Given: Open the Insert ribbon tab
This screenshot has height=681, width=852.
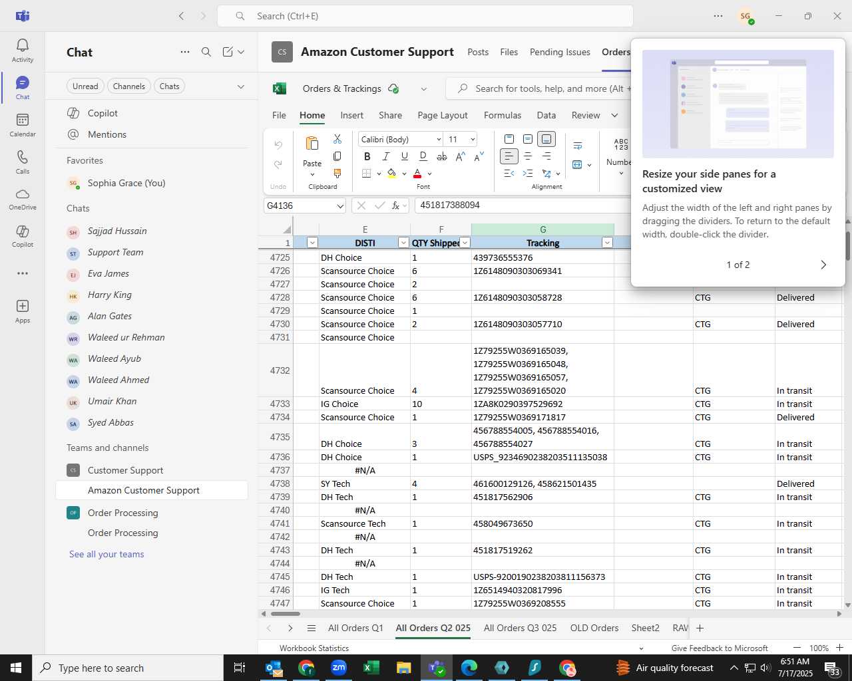Looking at the screenshot, I should 351,115.
